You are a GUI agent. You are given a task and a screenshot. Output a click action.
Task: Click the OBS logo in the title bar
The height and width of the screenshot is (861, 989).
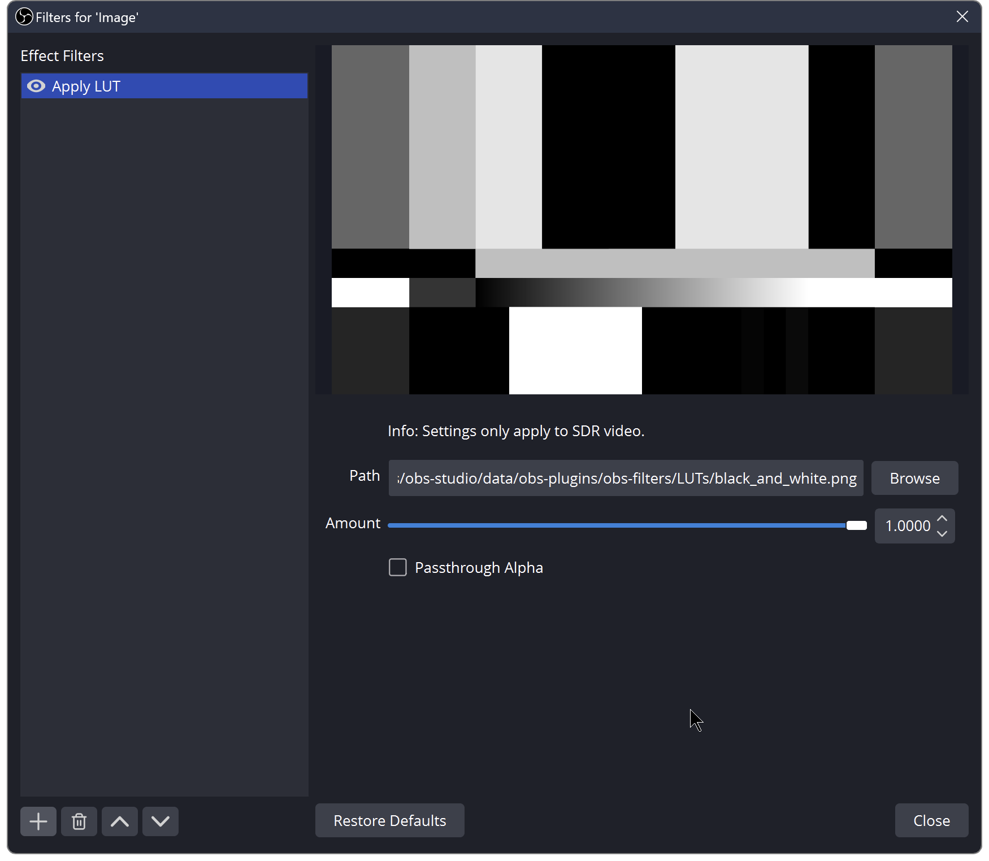tap(23, 16)
